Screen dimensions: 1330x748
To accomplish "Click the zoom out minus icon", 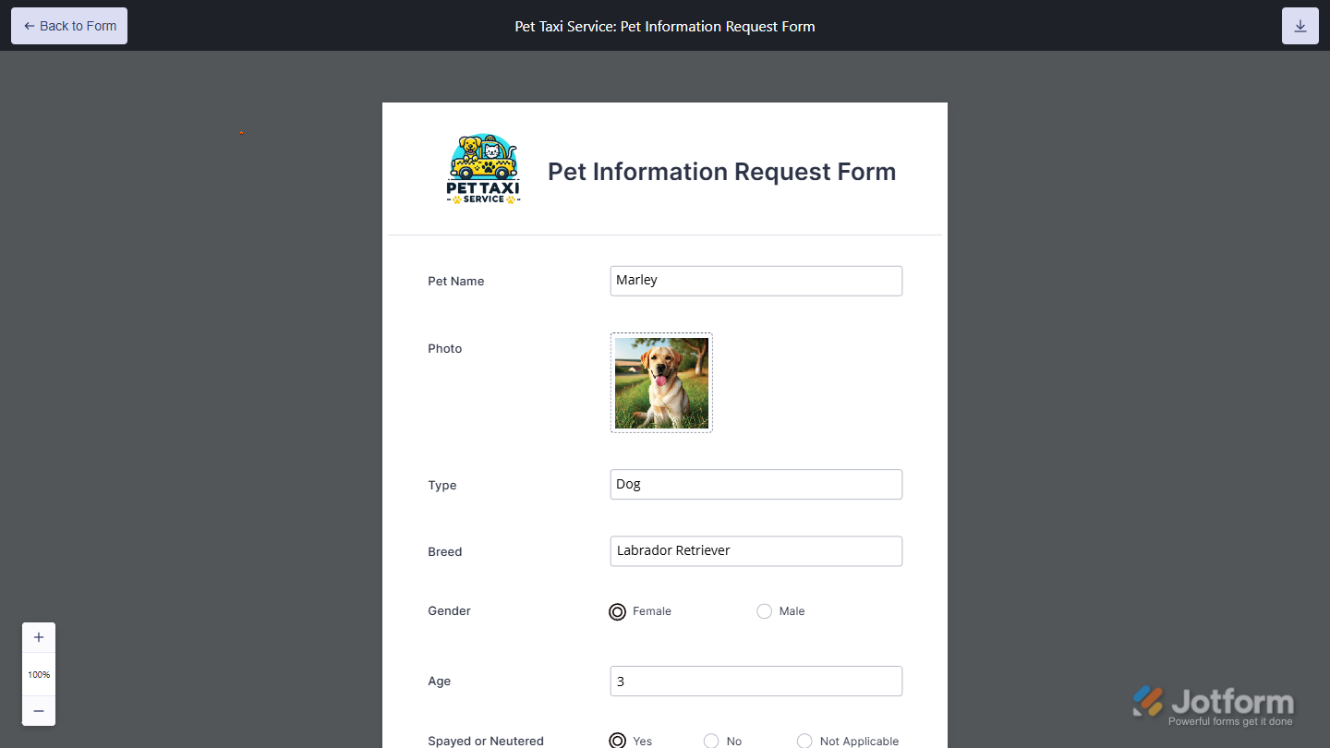I will coord(39,711).
